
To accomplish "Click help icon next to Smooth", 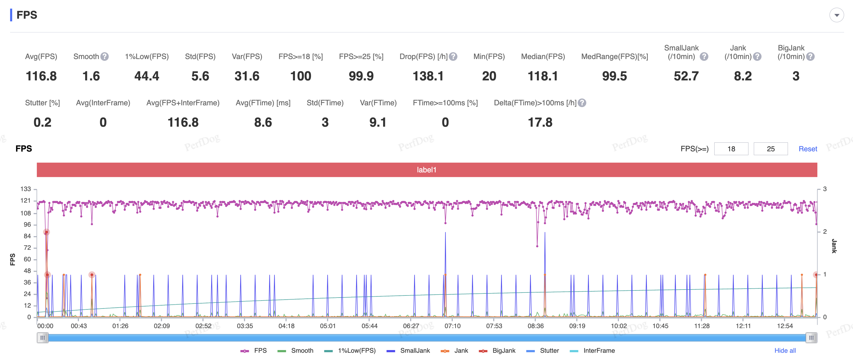I will [x=105, y=57].
